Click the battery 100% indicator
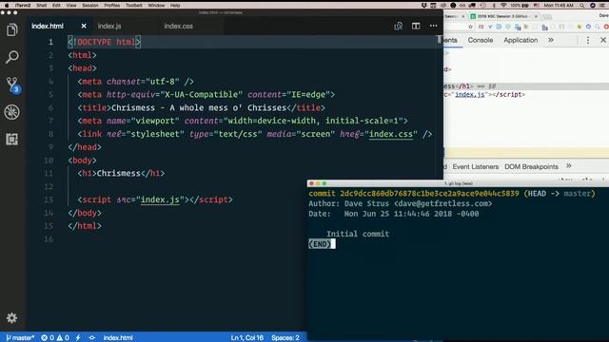The width and height of the screenshot is (609, 342). pos(520,6)
